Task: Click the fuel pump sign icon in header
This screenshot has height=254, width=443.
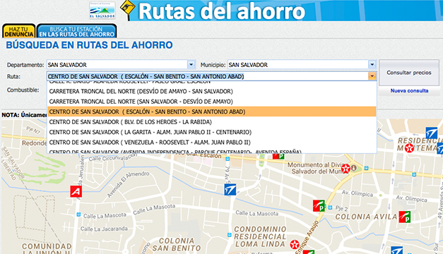Action: click(x=128, y=9)
